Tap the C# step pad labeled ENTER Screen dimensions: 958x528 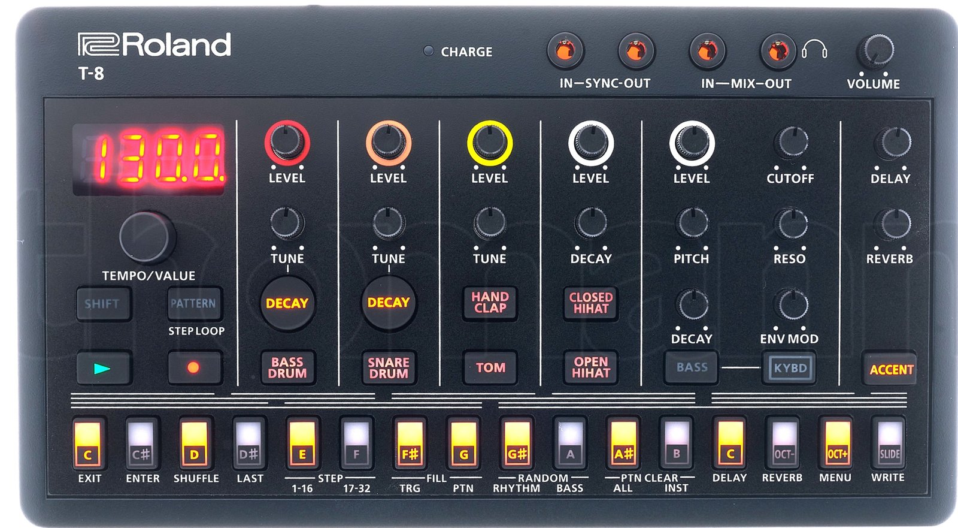[x=141, y=443]
